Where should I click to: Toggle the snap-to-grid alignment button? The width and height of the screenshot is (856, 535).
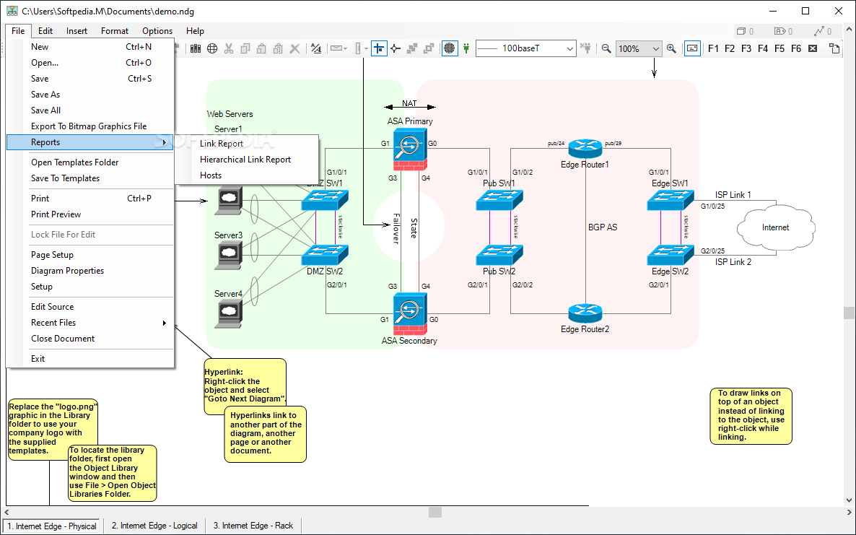(x=379, y=48)
